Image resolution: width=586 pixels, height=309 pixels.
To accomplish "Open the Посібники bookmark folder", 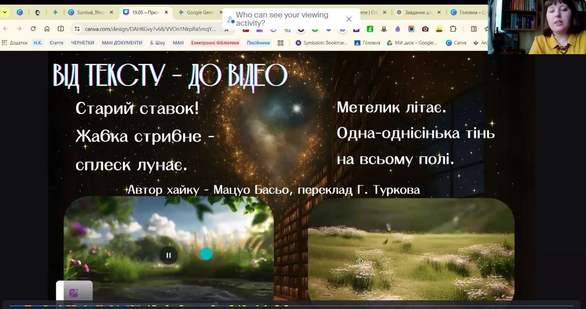I will pos(258,43).
